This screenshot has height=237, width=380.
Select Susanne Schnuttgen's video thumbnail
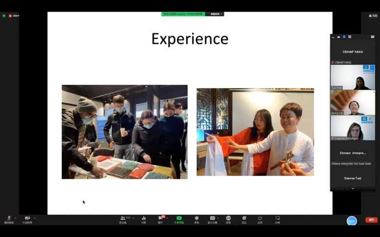(x=353, y=128)
